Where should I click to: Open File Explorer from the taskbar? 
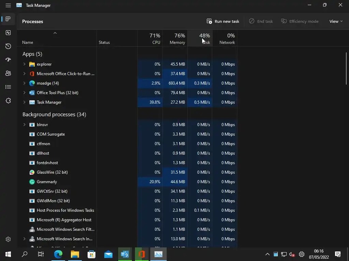(x=75, y=254)
